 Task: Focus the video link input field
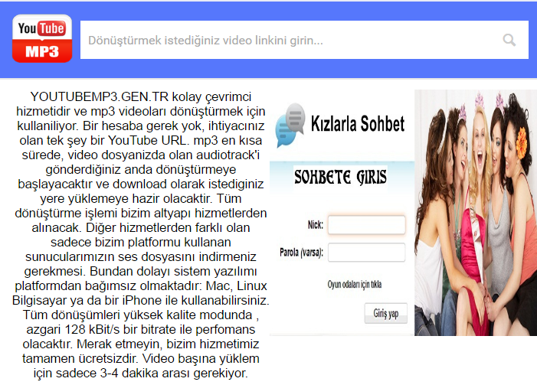tap(304, 40)
